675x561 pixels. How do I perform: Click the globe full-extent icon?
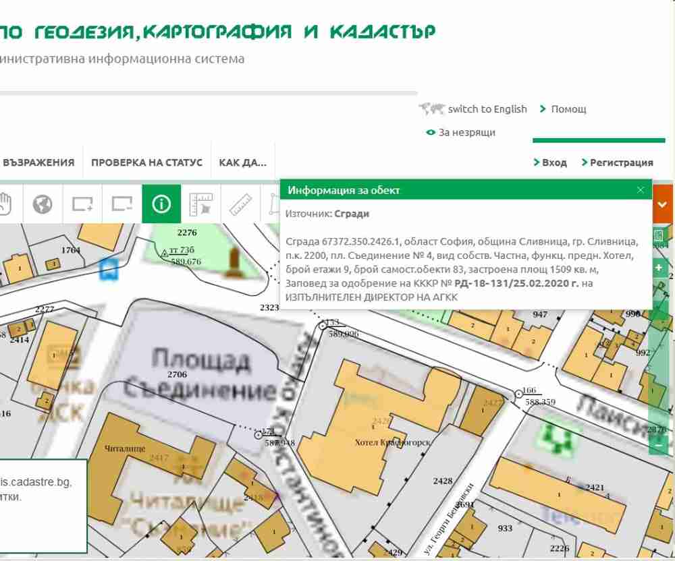(43, 204)
